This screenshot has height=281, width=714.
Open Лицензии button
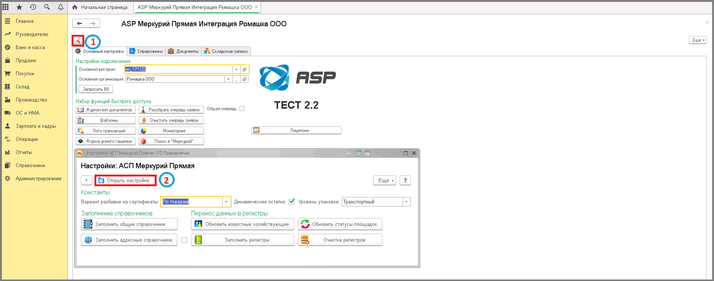[296, 130]
